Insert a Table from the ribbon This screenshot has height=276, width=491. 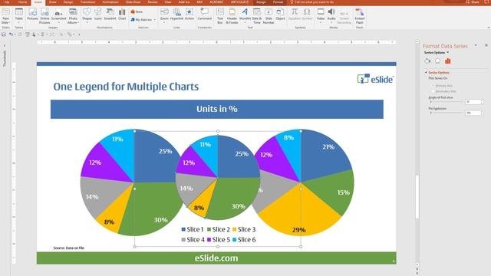[x=18, y=15]
